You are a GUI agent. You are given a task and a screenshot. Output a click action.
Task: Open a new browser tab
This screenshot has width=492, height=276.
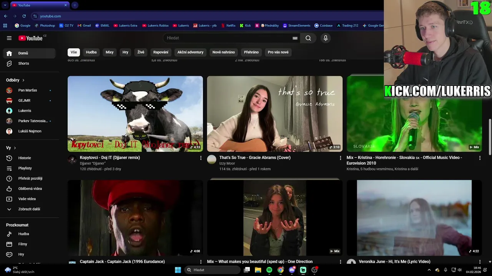(75, 5)
